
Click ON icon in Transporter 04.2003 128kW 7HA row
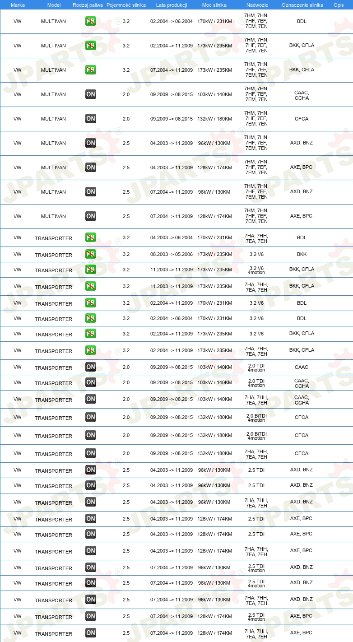91,550
